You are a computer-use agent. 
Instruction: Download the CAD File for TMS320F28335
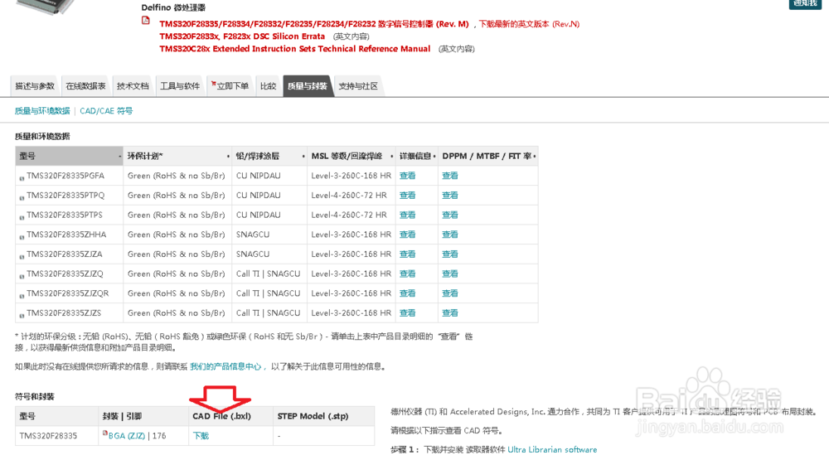pos(201,435)
